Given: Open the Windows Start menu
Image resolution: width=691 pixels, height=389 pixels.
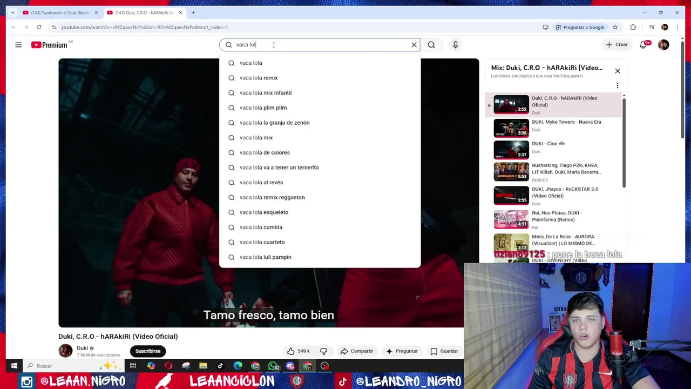Looking at the screenshot, I should tap(14, 366).
